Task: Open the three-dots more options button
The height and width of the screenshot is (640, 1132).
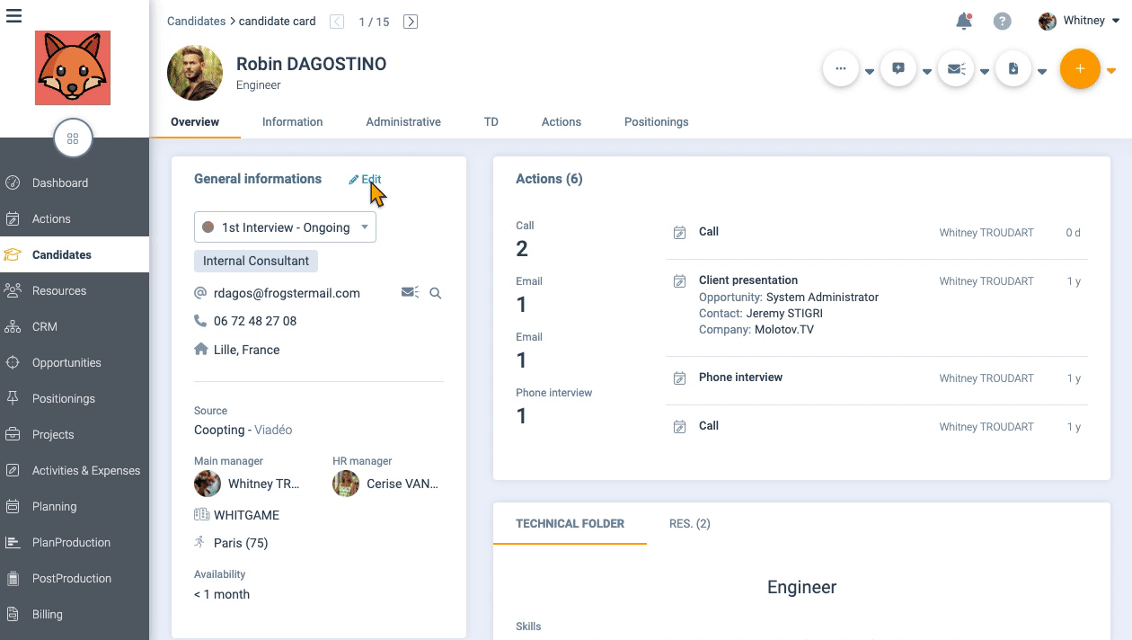Action: (x=841, y=69)
